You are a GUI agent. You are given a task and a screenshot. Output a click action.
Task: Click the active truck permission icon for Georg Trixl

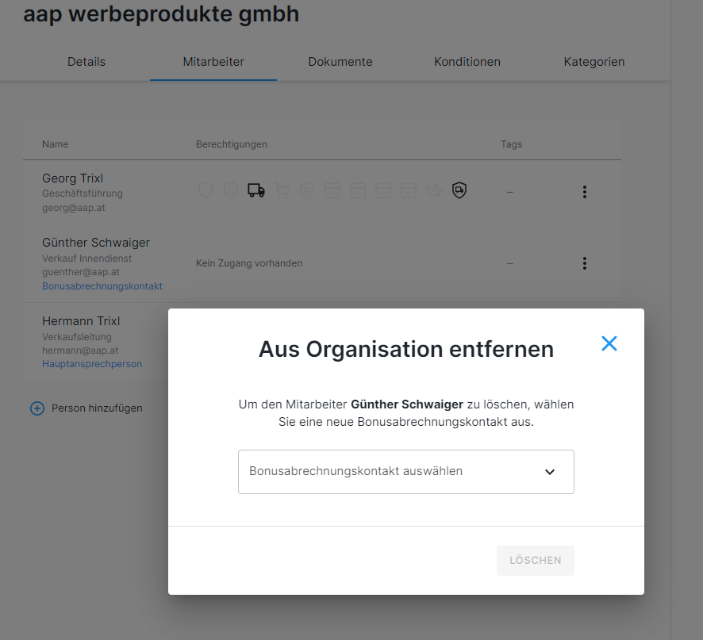[255, 190]
